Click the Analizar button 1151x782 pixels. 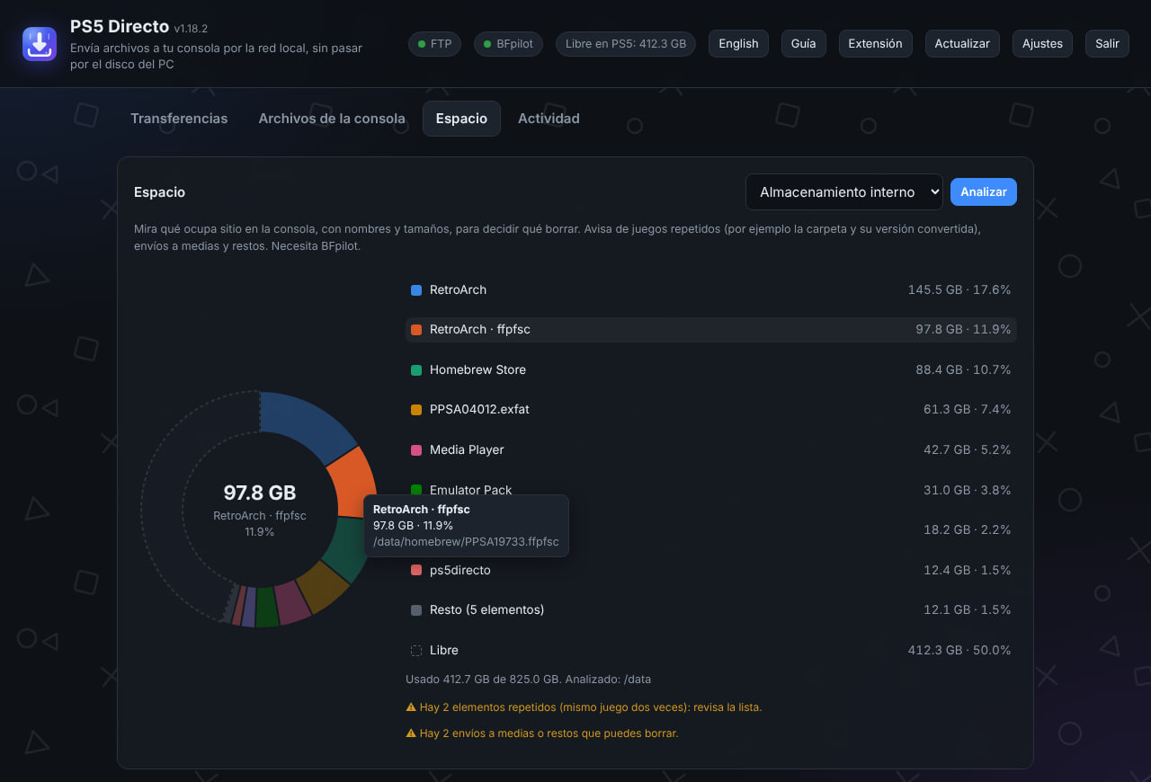[x=984, y=191]
